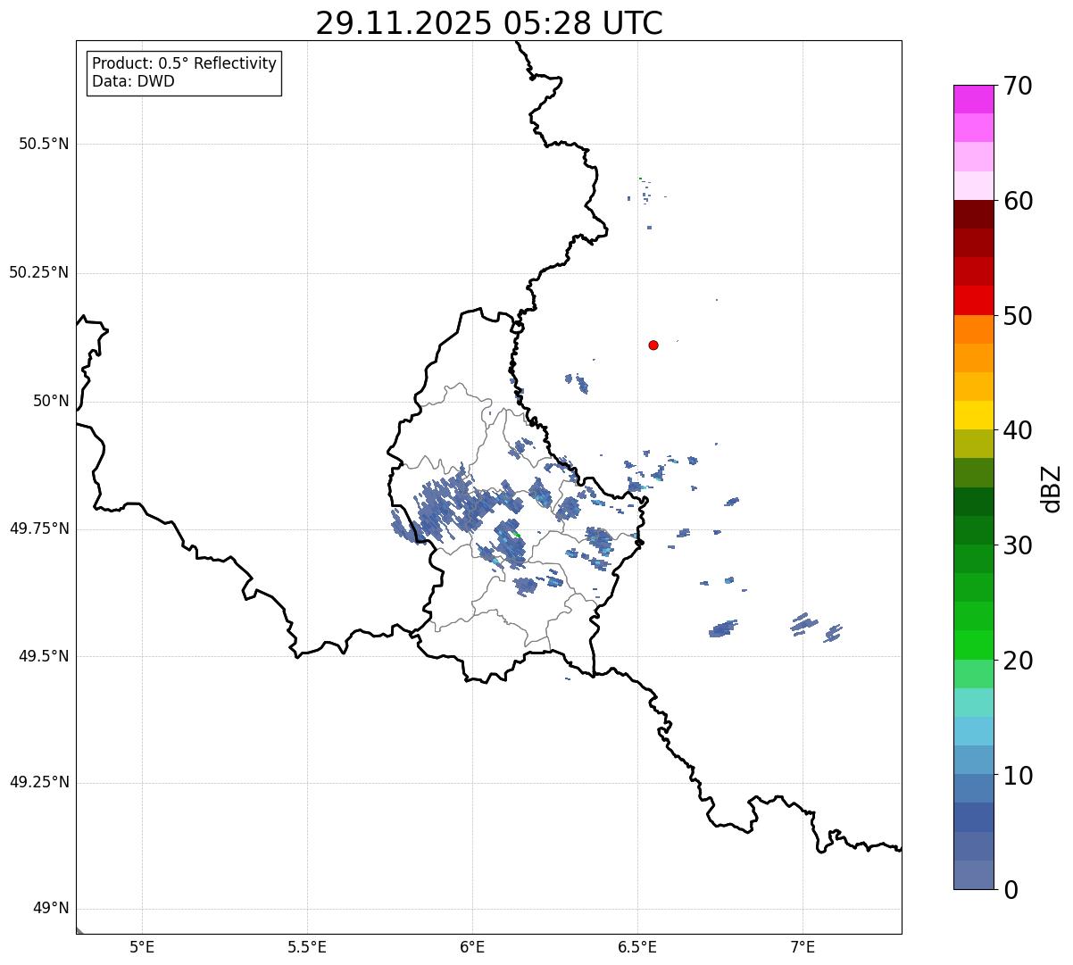Click the colorbar tick label 40
Image resolution: width=1073 pixels, height=965 pixels.
point(1018,430)
